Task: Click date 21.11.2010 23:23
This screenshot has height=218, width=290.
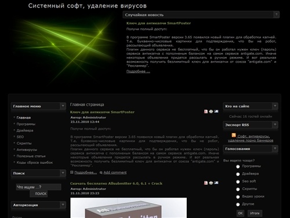Action: [85, 193]
